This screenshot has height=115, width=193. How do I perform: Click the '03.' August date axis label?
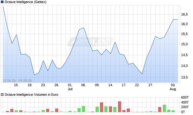173,85
